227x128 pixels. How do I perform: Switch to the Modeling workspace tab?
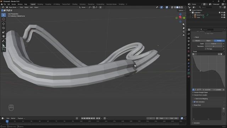[40, 4]
